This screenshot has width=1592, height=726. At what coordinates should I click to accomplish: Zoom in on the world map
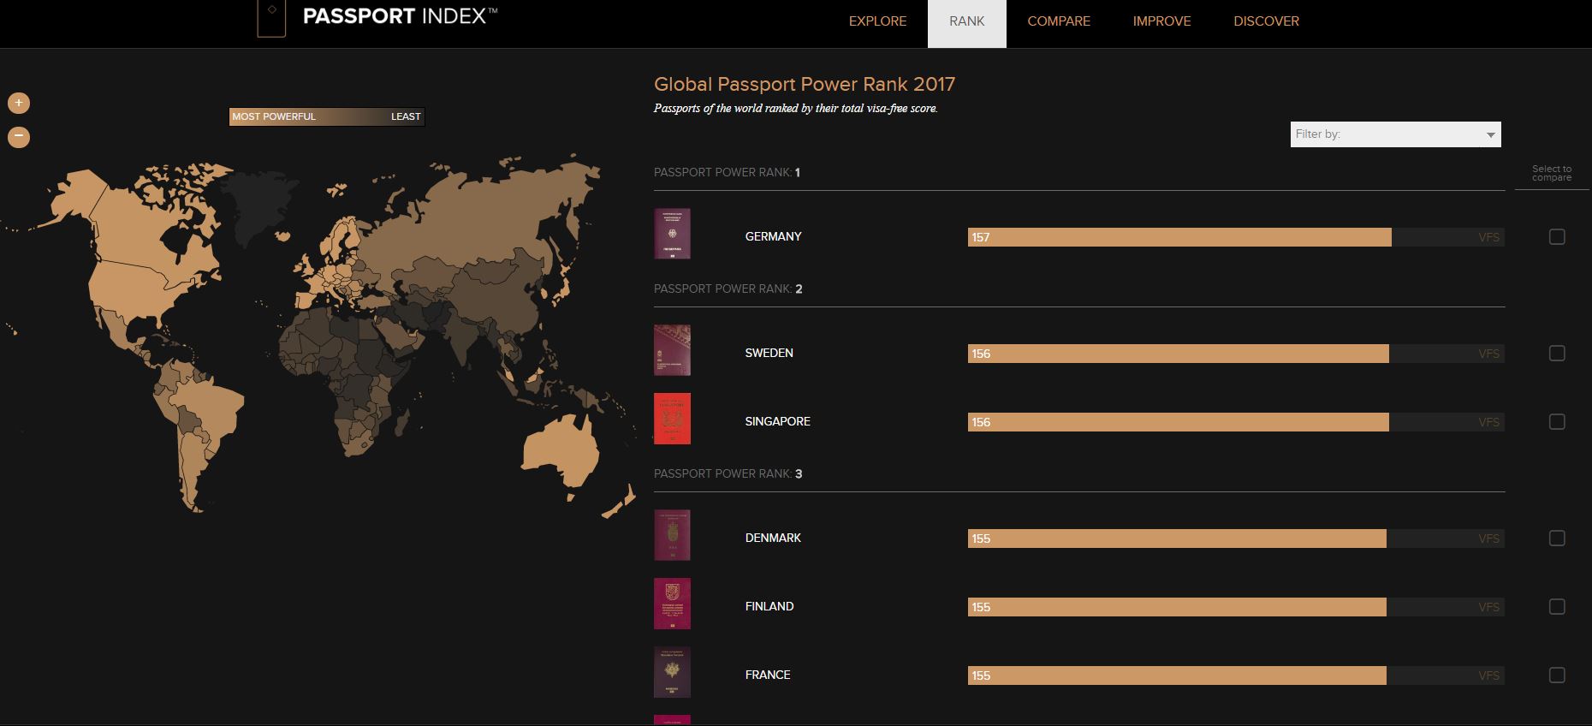click(18, 104)
